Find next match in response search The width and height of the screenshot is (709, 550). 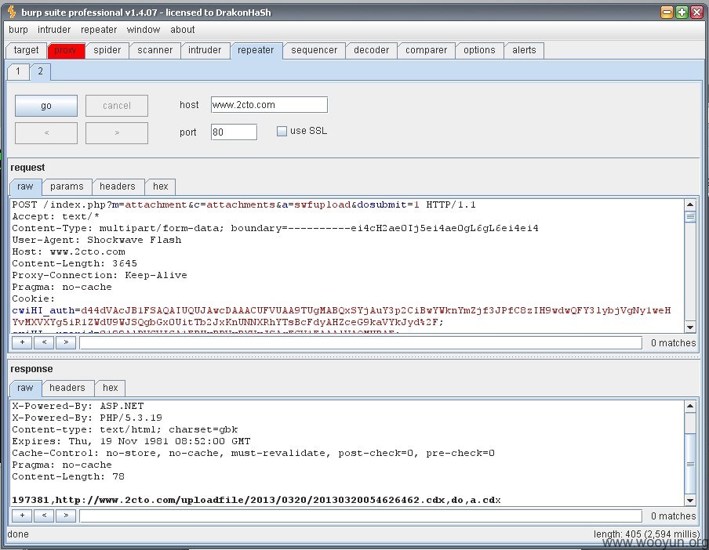click(x=66, y=516)
